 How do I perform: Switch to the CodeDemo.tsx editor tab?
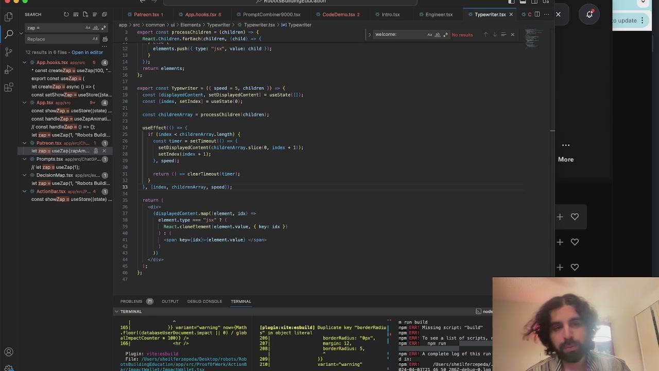click(338, 14)
